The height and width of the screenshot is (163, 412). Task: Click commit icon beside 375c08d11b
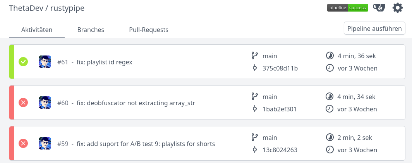click(254, 68)
